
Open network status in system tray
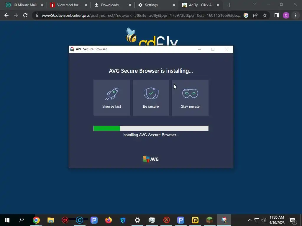pyautogui.click(x=257, y=220)
